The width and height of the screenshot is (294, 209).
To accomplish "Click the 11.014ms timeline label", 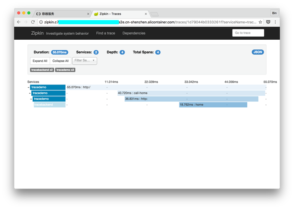I will [x=111, y=82].
